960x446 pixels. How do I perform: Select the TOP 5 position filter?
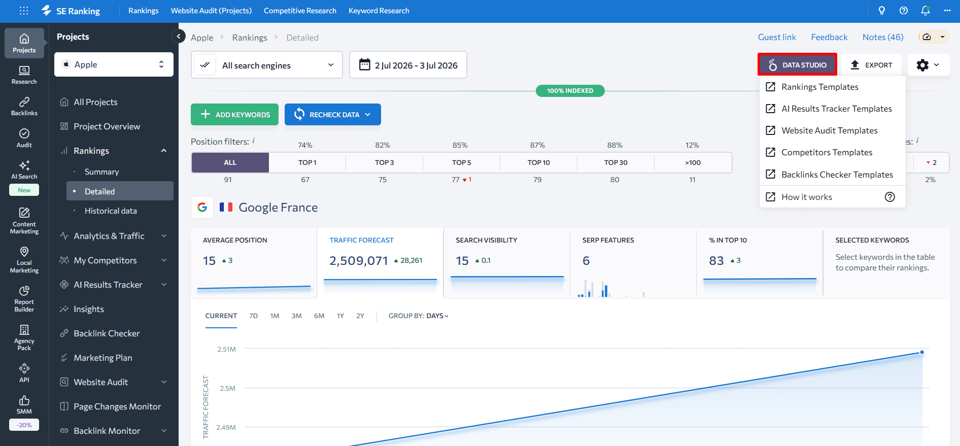(x=462, y=162)
